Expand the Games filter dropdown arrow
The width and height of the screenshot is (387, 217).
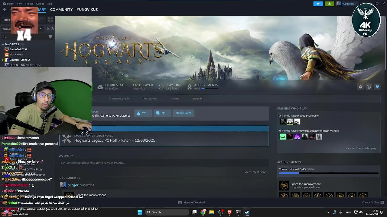point(41,29)
